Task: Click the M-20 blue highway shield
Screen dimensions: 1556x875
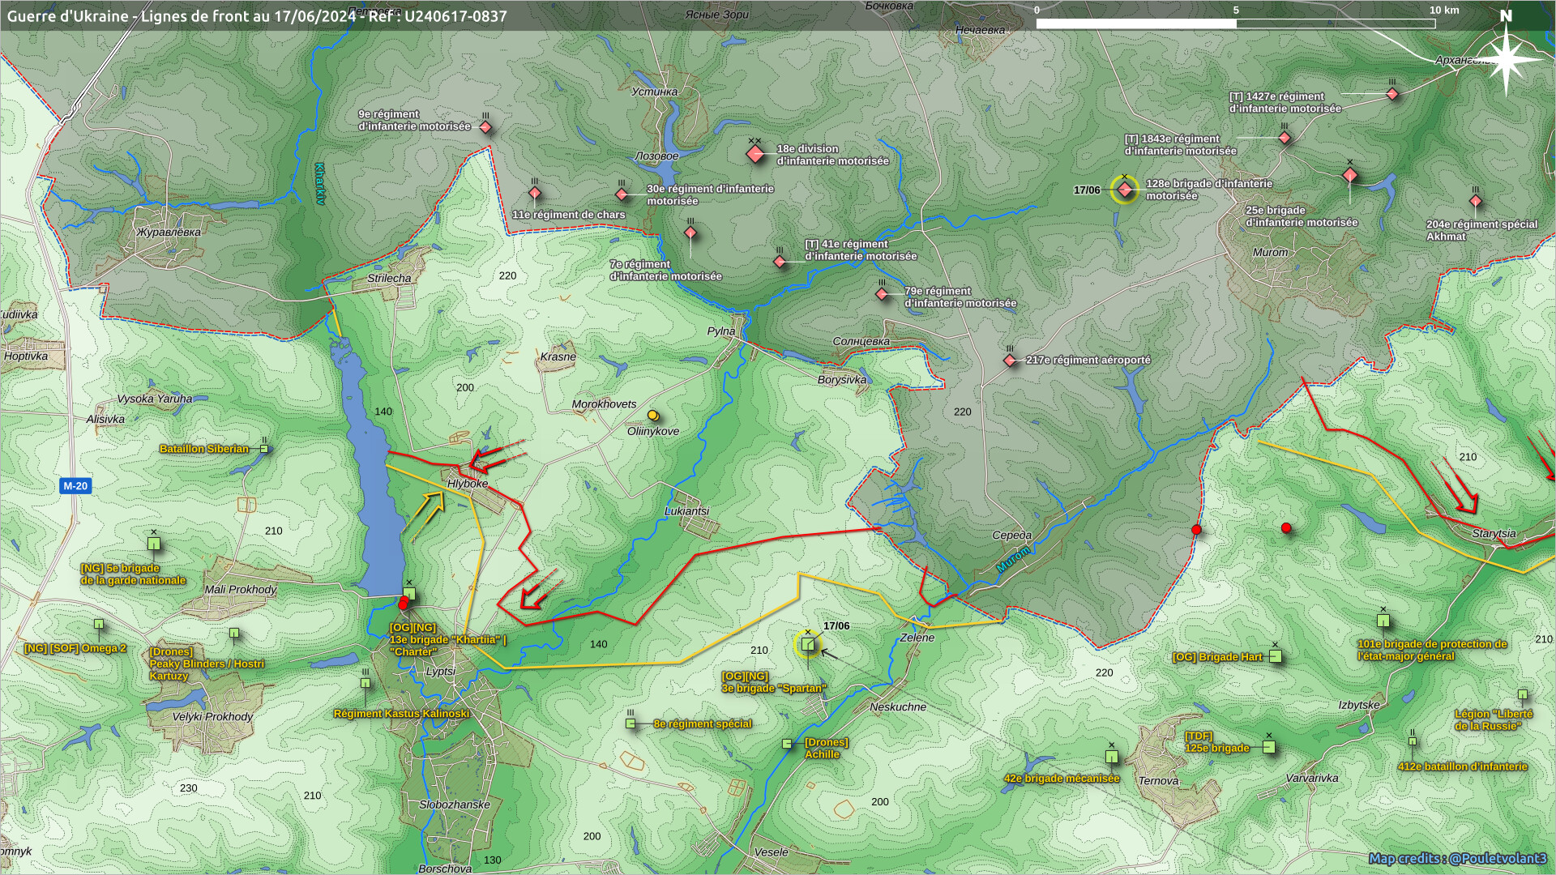Action: pyautogui.click(x=75, y=486)
